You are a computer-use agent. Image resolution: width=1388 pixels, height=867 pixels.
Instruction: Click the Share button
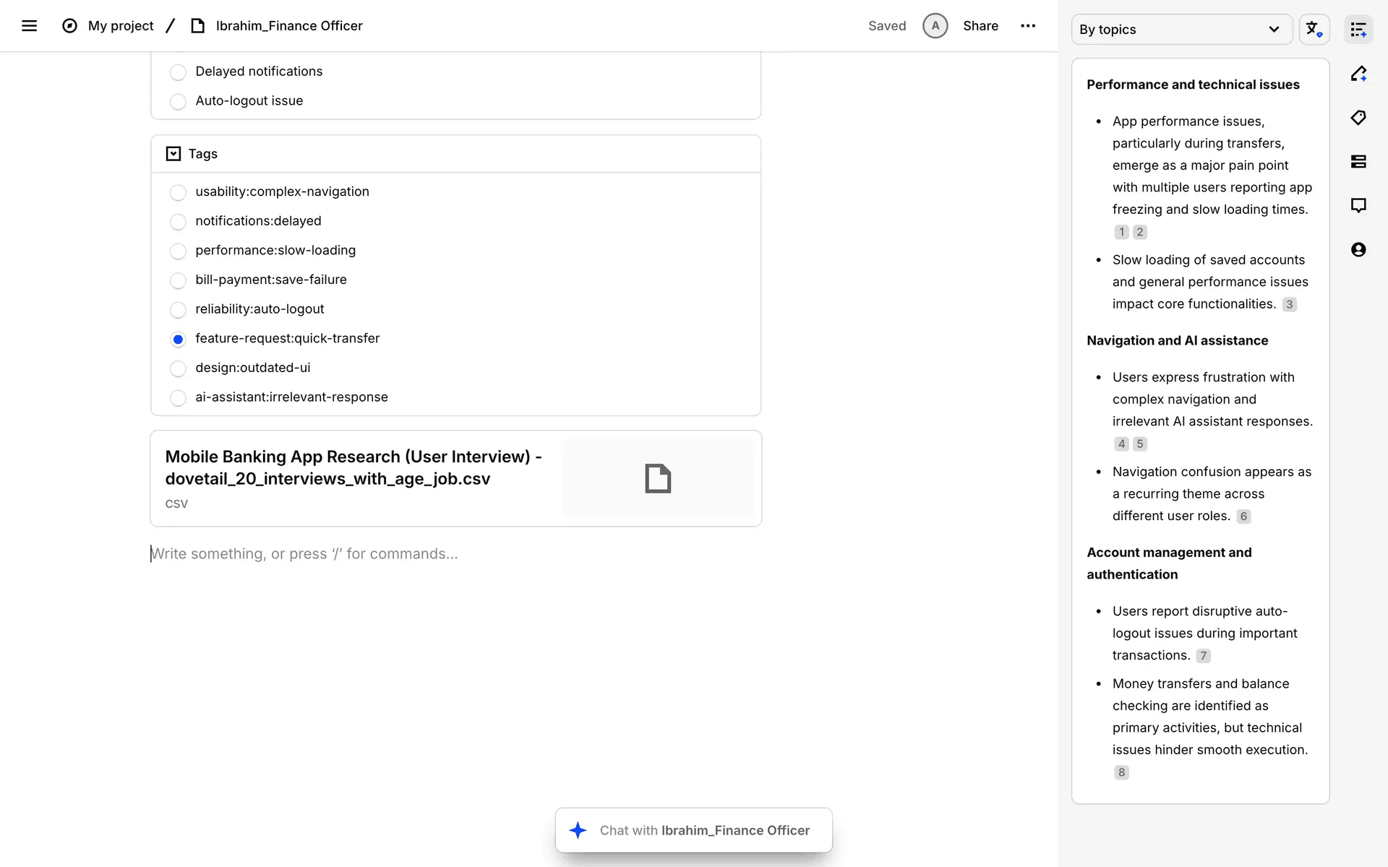click(x=980, y=26)
